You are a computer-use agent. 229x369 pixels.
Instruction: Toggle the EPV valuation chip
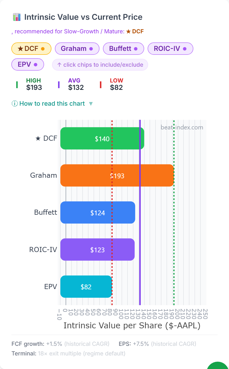[x=28, y=64]
